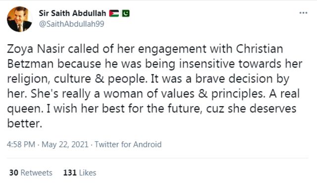Viewport: 317px width, 184px height.
Task: Open Sir Saith Abdullah's profile by display name
Action: pyautogui.click(x=72, y=13)
